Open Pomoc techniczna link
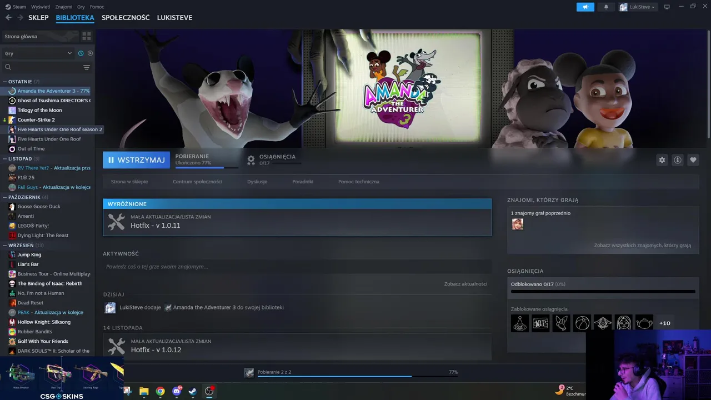 pos(359,182)
